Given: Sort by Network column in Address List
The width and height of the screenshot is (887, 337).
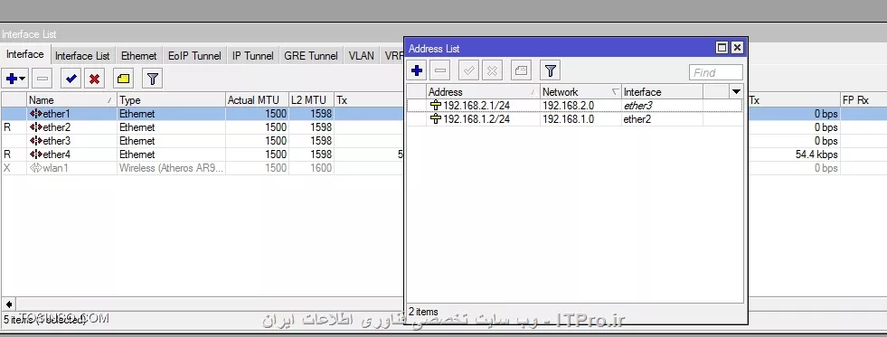Looking at the screenshot, I should tap(580, 91).
